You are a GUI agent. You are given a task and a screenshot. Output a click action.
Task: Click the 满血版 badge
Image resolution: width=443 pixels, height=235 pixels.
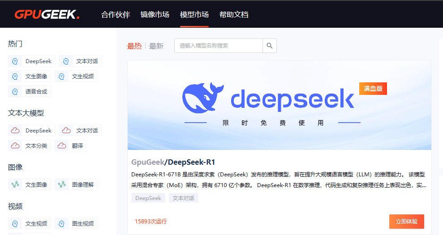tap(373, 89)
